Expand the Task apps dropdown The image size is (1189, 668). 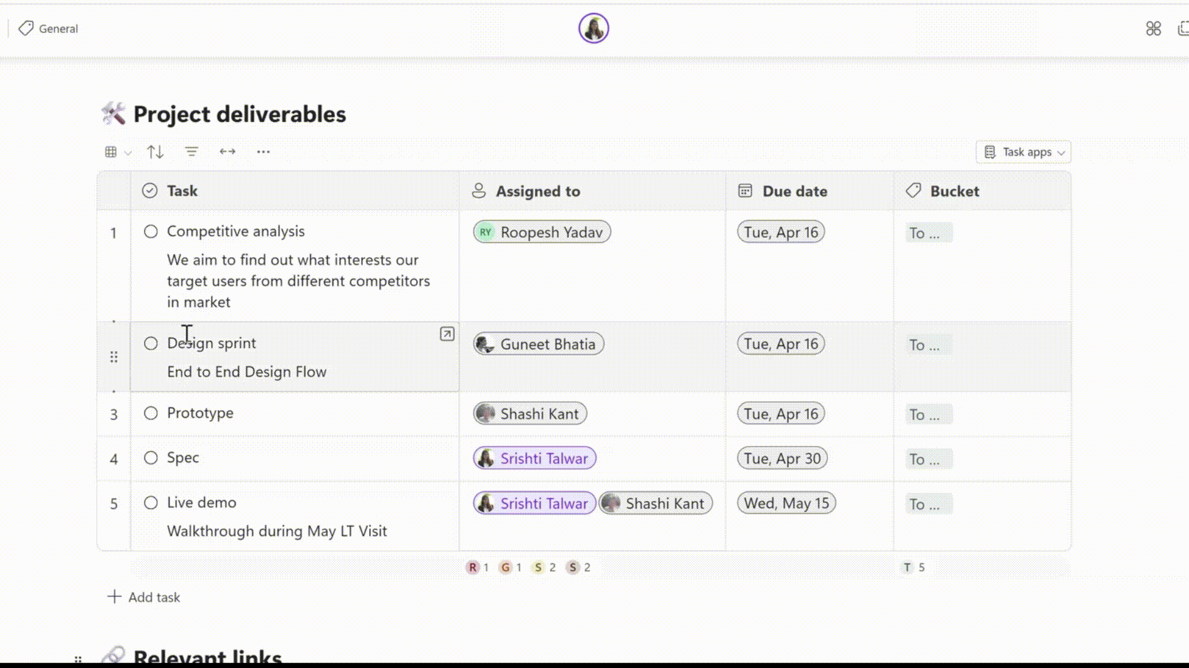point(1024,152)
